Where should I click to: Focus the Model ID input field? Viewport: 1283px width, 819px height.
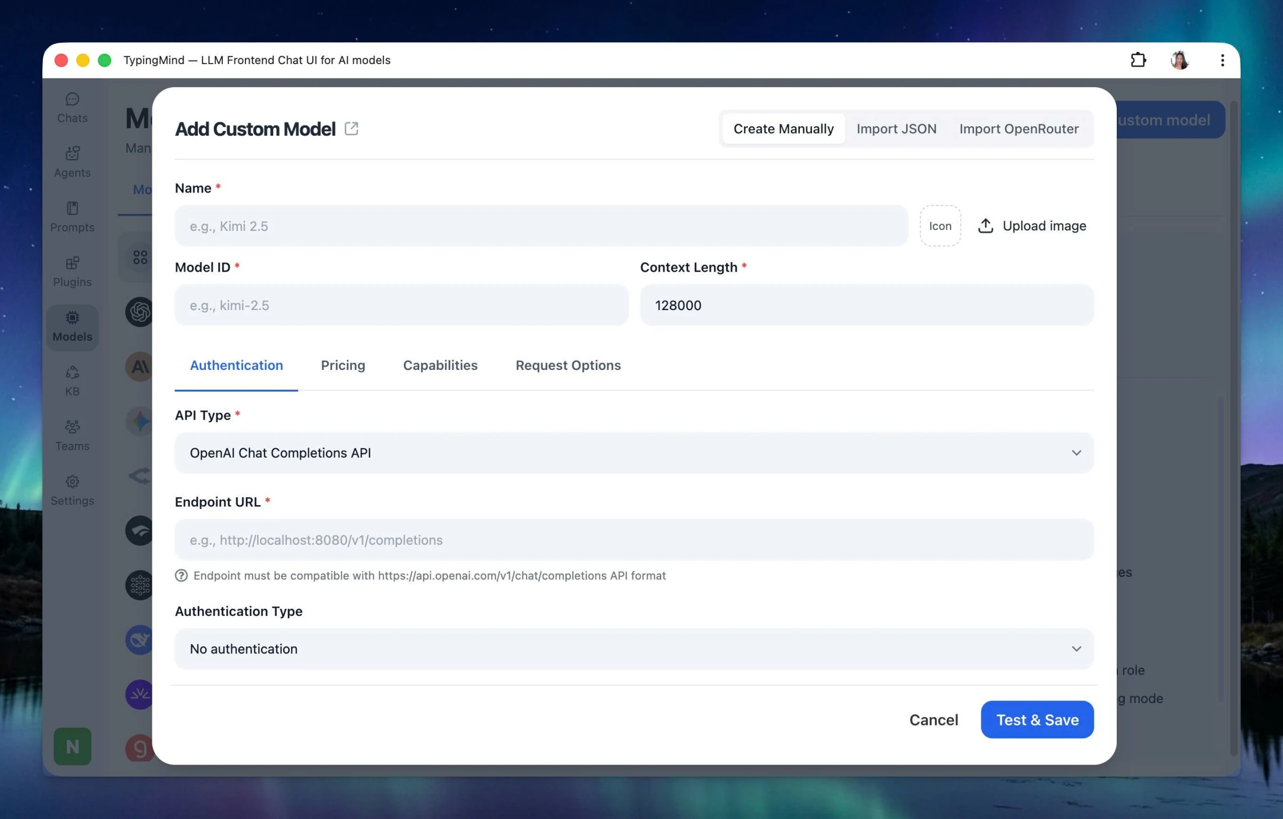(401, 305)
